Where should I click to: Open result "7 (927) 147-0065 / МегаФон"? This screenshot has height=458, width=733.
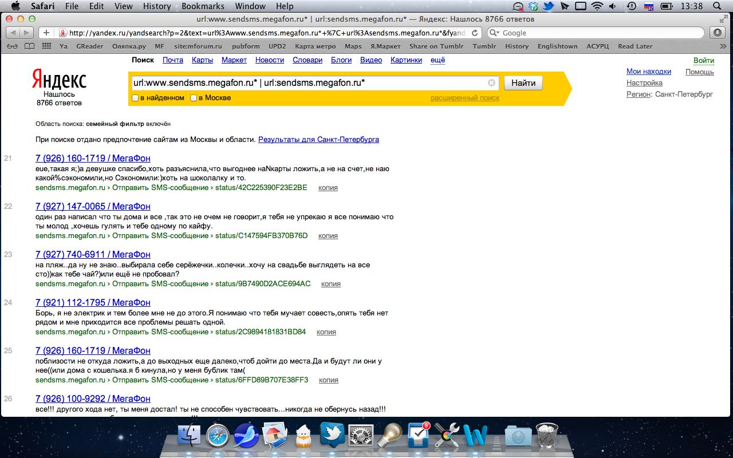[93, 206]
